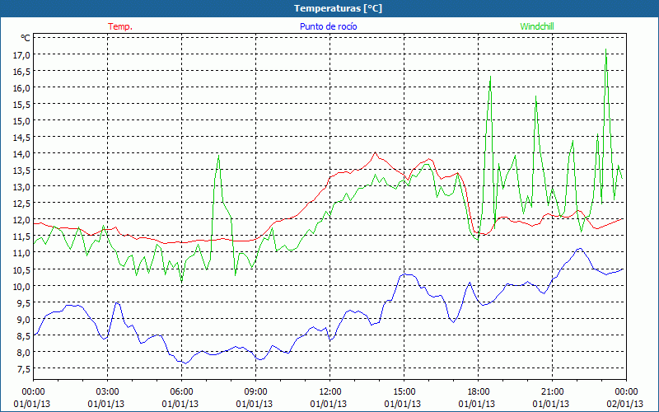659x412 pixels.
Task: Click the '9,0' y-axis value
Action: [24, 319]
